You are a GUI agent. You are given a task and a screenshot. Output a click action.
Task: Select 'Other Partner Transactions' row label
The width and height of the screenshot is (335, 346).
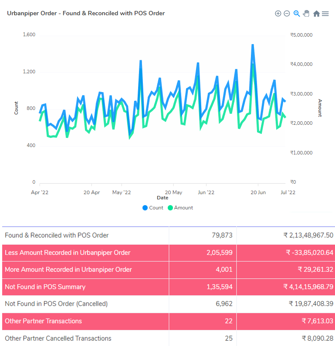click(44, 321)
